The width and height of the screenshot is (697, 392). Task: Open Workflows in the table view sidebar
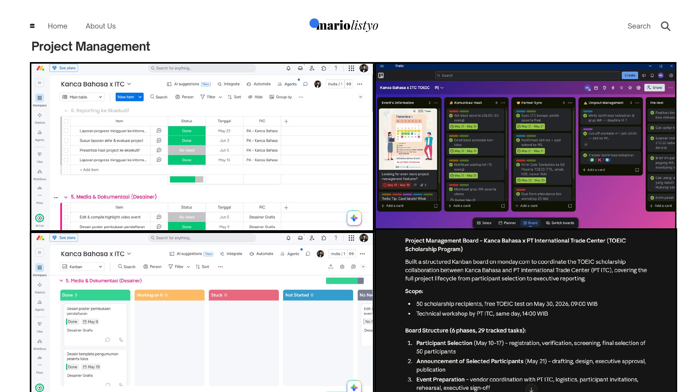(40, 174)
